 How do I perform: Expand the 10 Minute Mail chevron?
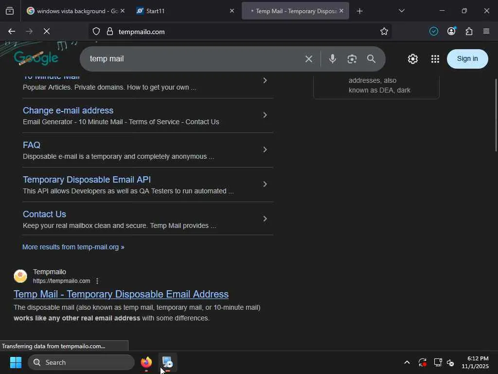click(x=265, y=80)
